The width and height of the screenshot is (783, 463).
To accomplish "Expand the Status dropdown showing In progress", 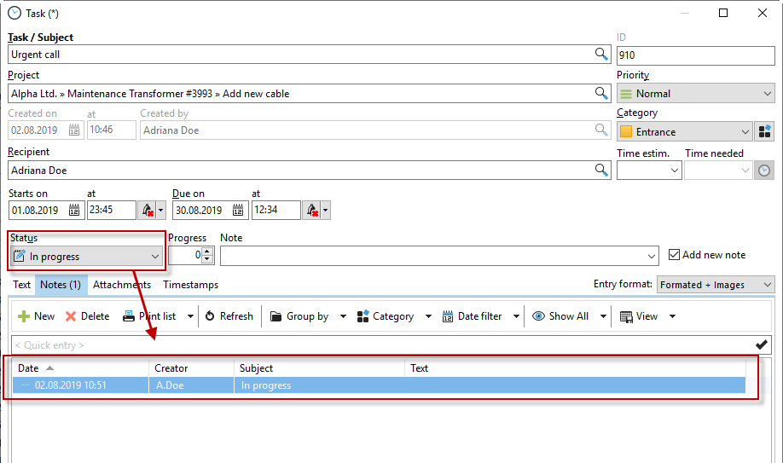I will click(154, 256).
